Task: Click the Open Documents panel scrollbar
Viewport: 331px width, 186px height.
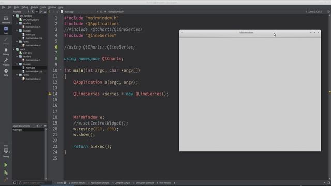Action: click(x=46, y=154)
